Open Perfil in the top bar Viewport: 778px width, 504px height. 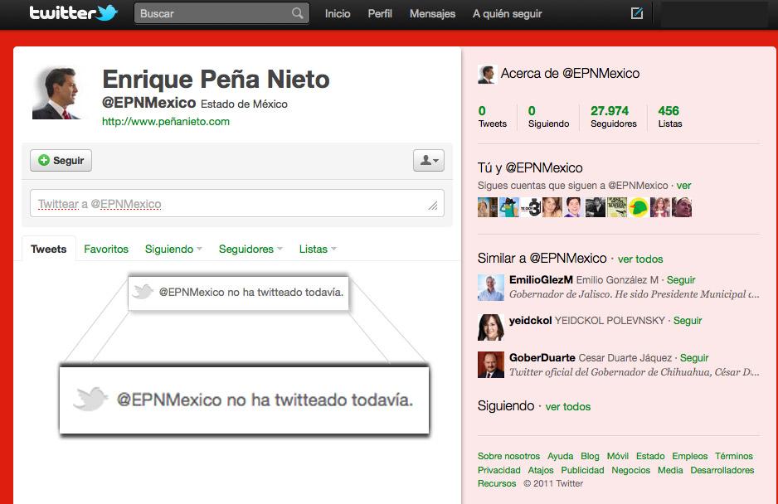coord(380,14)
